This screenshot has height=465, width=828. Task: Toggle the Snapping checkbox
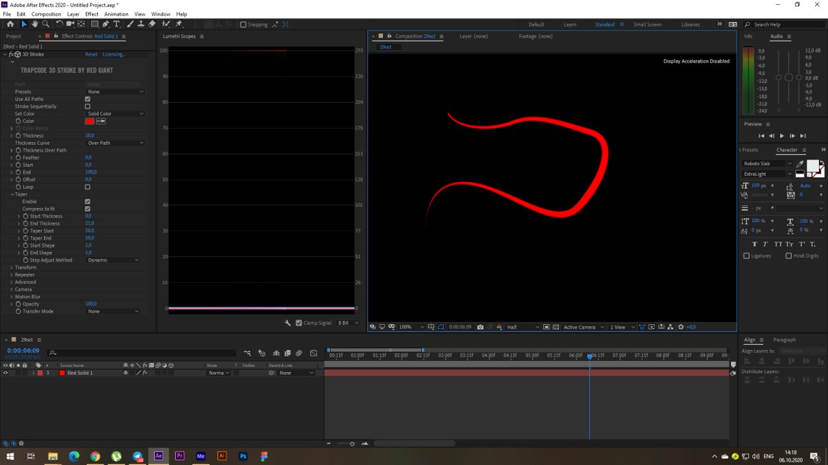[243, 25]
